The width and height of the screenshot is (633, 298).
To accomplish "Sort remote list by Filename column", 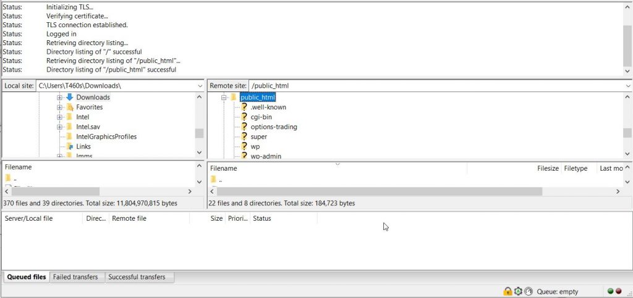I will click(x=337, y=168).
